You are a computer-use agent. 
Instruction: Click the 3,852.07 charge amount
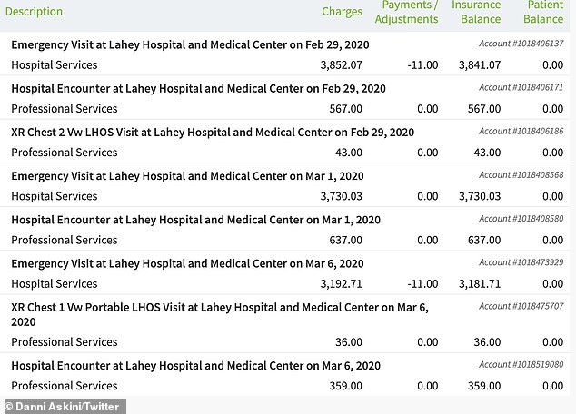(x=341, y=65)
